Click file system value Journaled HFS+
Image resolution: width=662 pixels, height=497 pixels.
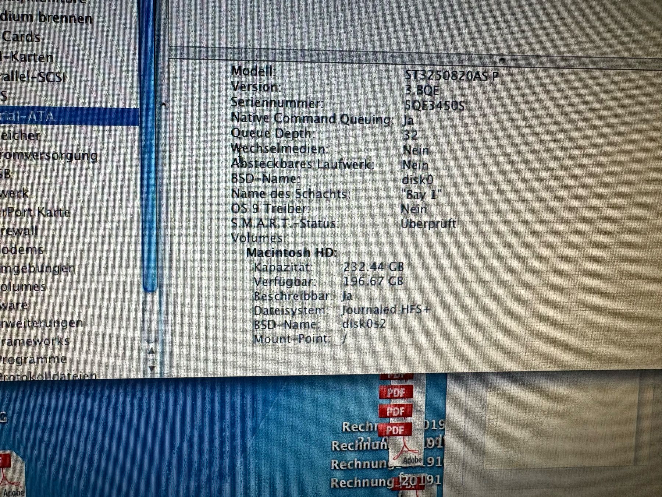tap(385, 310)
